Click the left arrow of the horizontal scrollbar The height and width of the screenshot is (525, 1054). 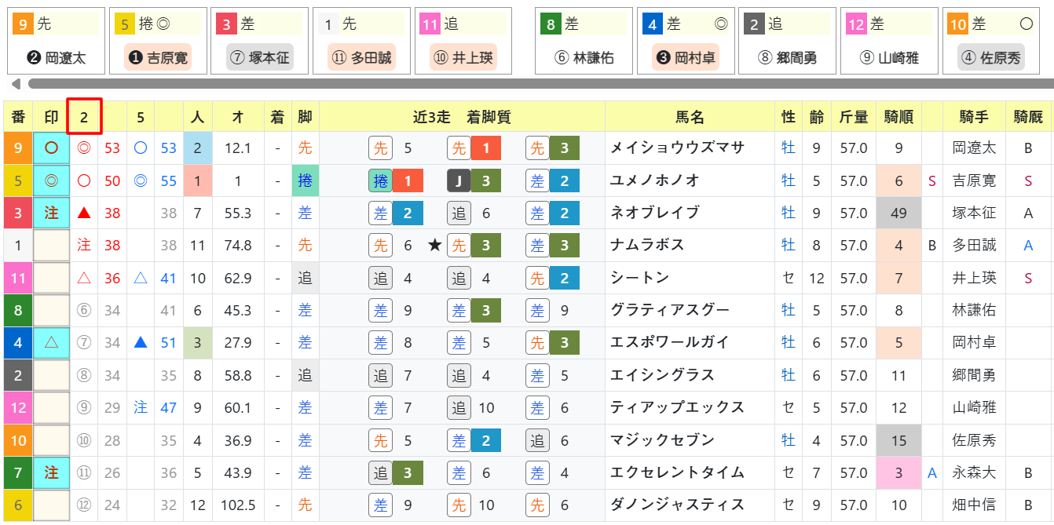click(x=15, y=84)
